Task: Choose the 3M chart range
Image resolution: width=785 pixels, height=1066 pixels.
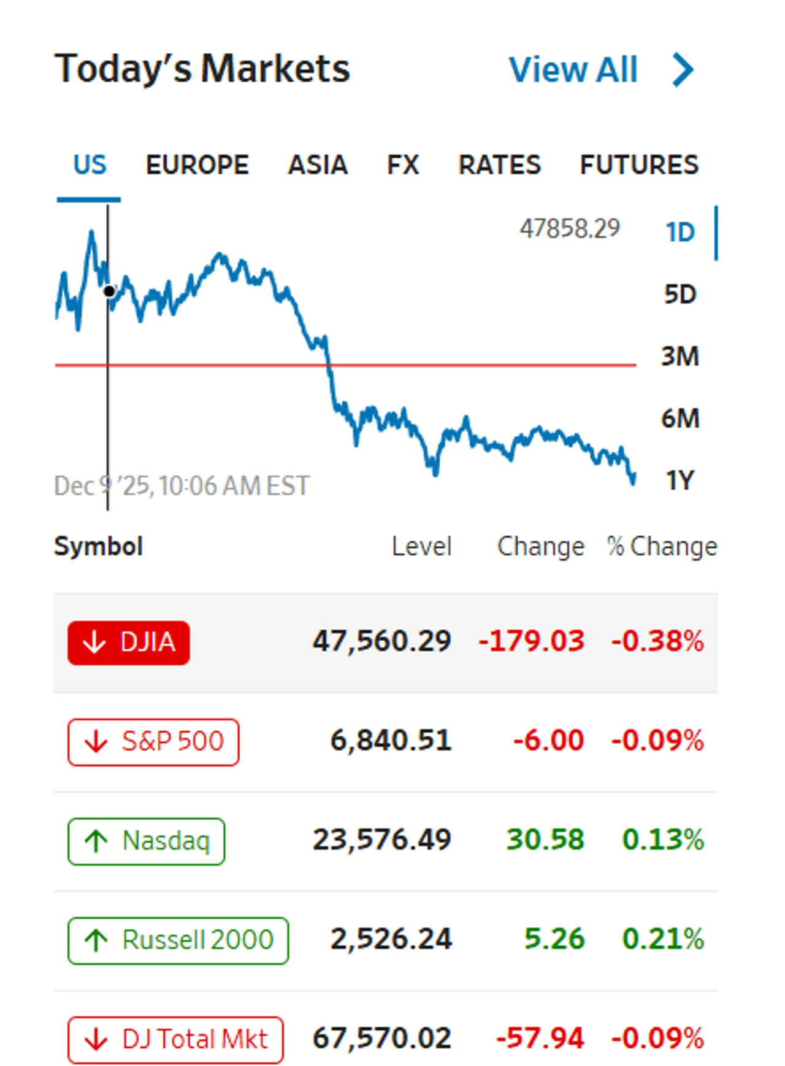Action: pos(680,356)
